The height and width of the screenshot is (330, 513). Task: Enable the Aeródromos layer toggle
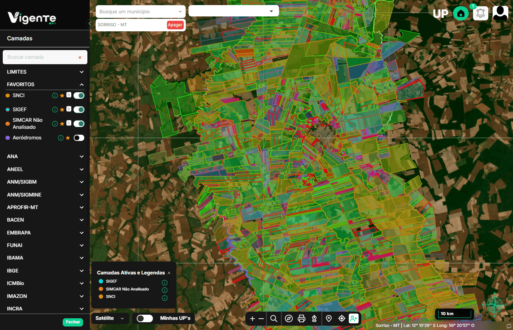pyautogui.click(x=79, y=138)
